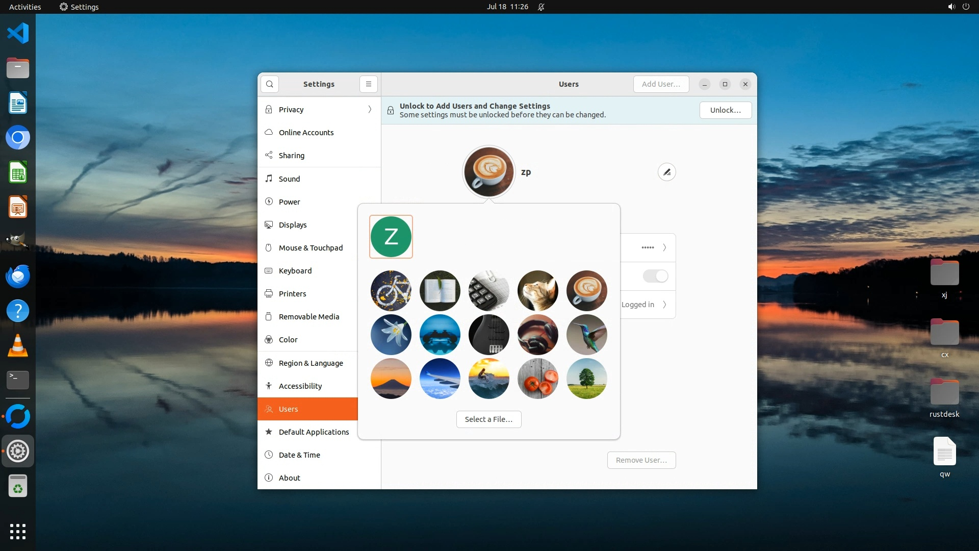Expand the Privacy submenu chevron
Screen dimensions: 979x551
pyautogui.click(x=370, y=110)
